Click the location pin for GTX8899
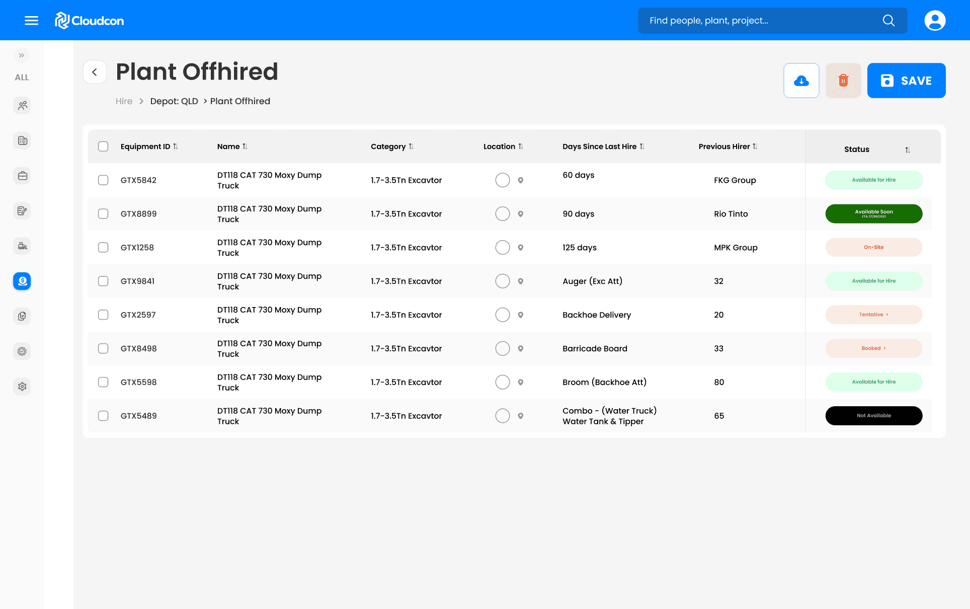 click(x=521, y=214)
